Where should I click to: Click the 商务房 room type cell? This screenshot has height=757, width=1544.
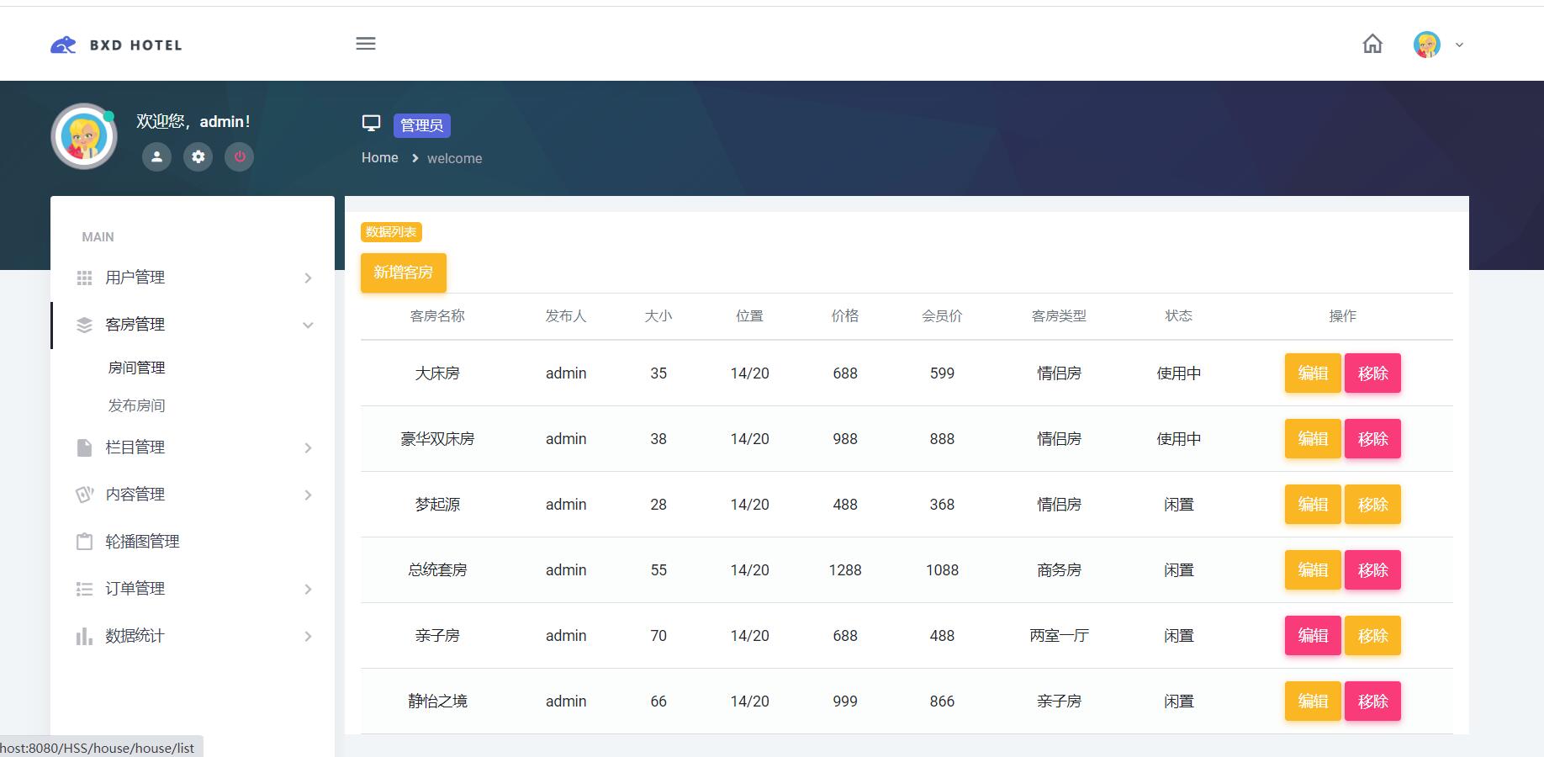point(1059,570)
